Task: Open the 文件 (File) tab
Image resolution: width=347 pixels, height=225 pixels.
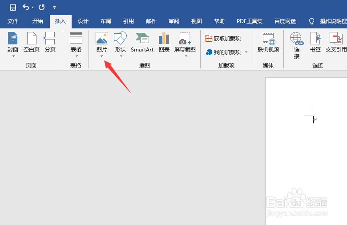Action: coord(13,21)
